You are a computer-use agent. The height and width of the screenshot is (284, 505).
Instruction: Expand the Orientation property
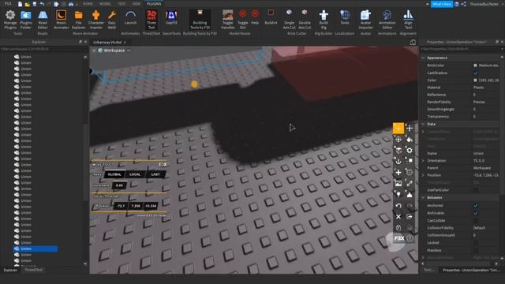pos(423,161)
